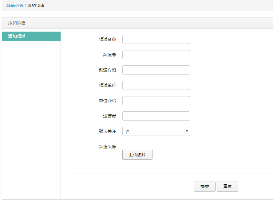Screen dimensions: 273x200
Task: Focus the 频道号 text box
Action: tap(156, 55)
